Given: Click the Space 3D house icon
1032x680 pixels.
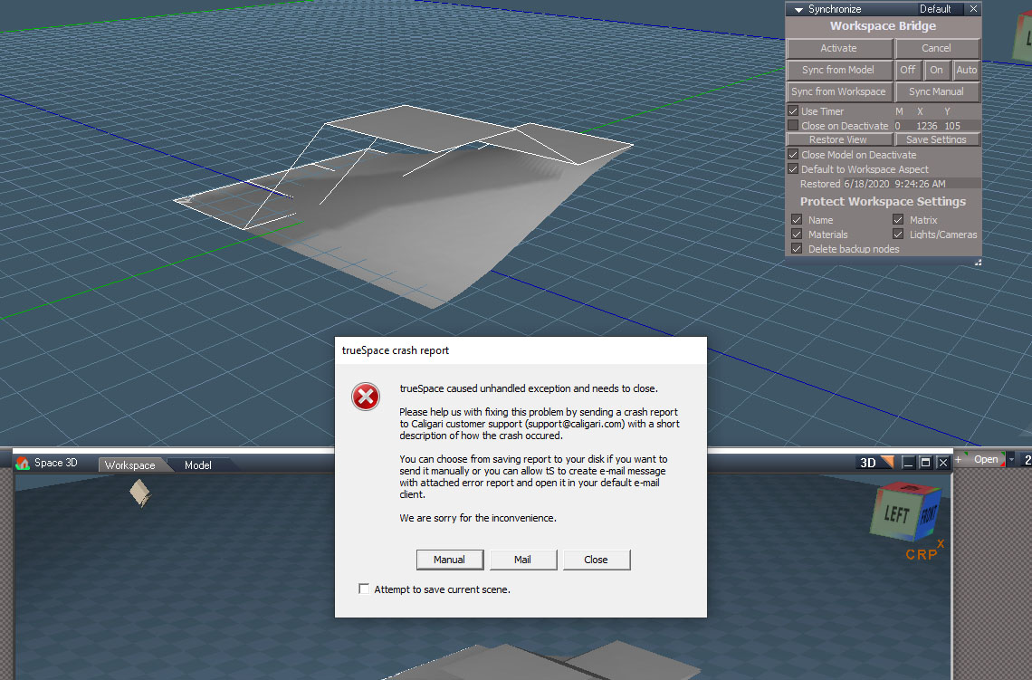Looking at the screenshot, I should pos(23,463).
